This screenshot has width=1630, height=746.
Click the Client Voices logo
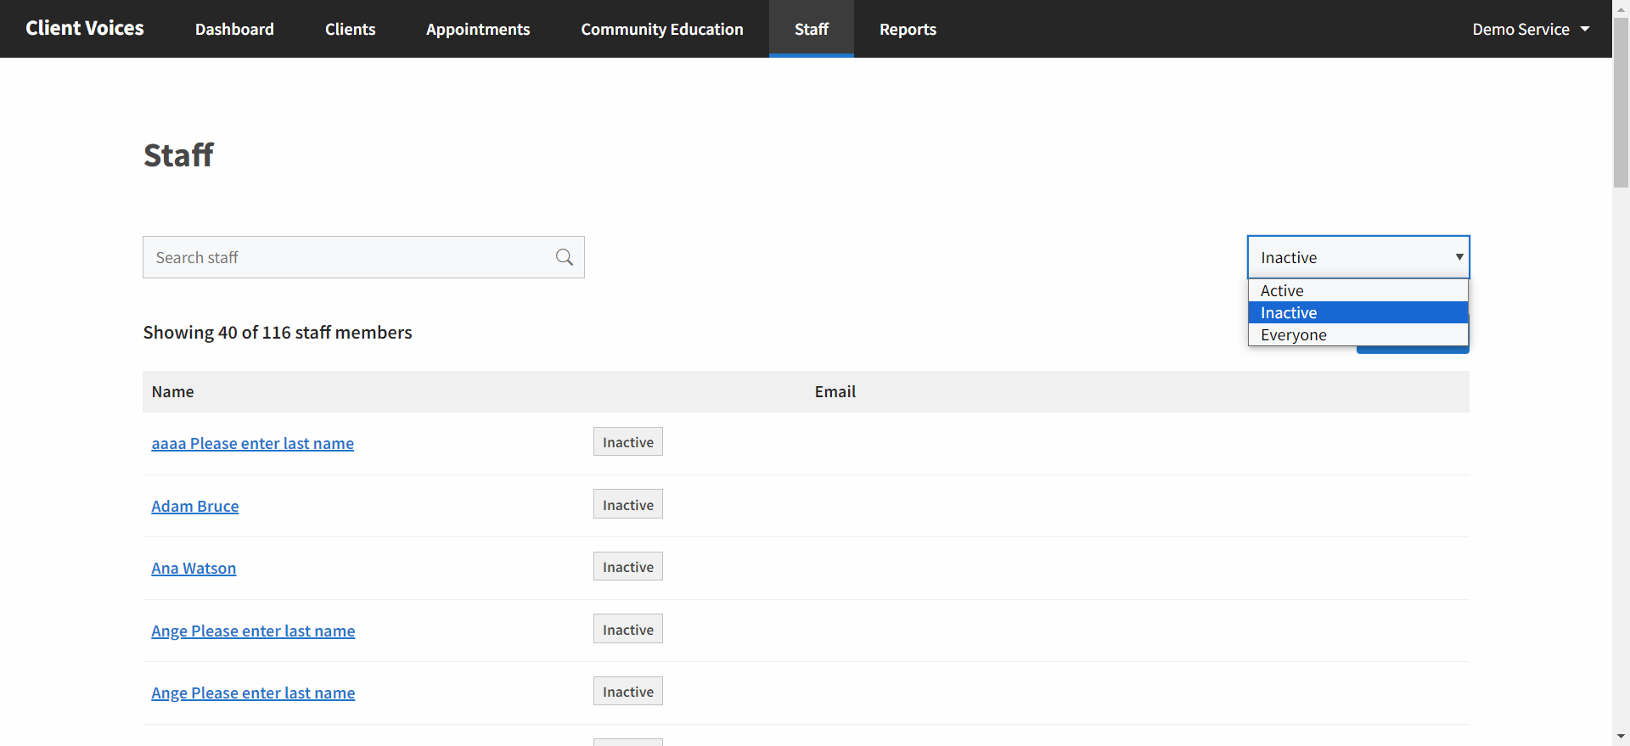click(85, 28)
